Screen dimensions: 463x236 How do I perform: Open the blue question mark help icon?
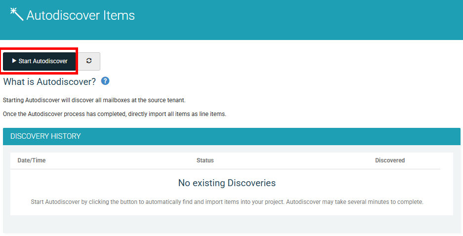[x=105, y=81]
